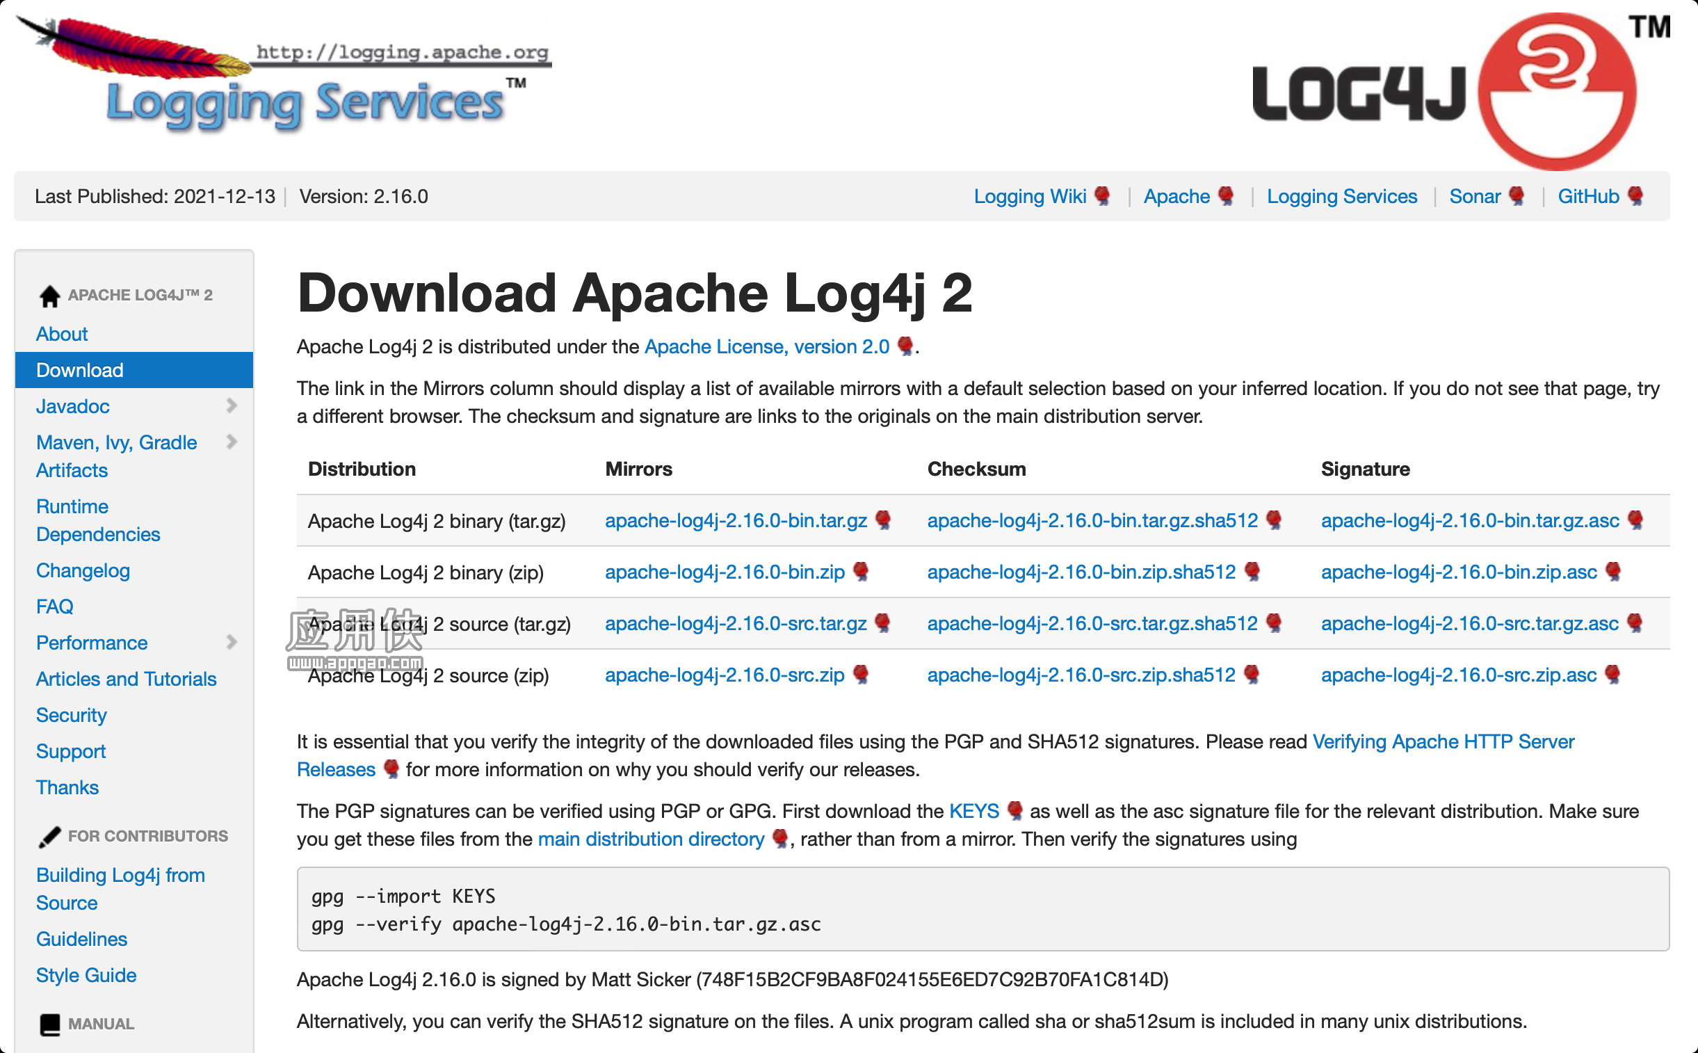Click external icon after apache-log4j-2.16.0-bin.zip.sha512
The width and height of the screenshot is (1698, 1053).
(1252, 572)
